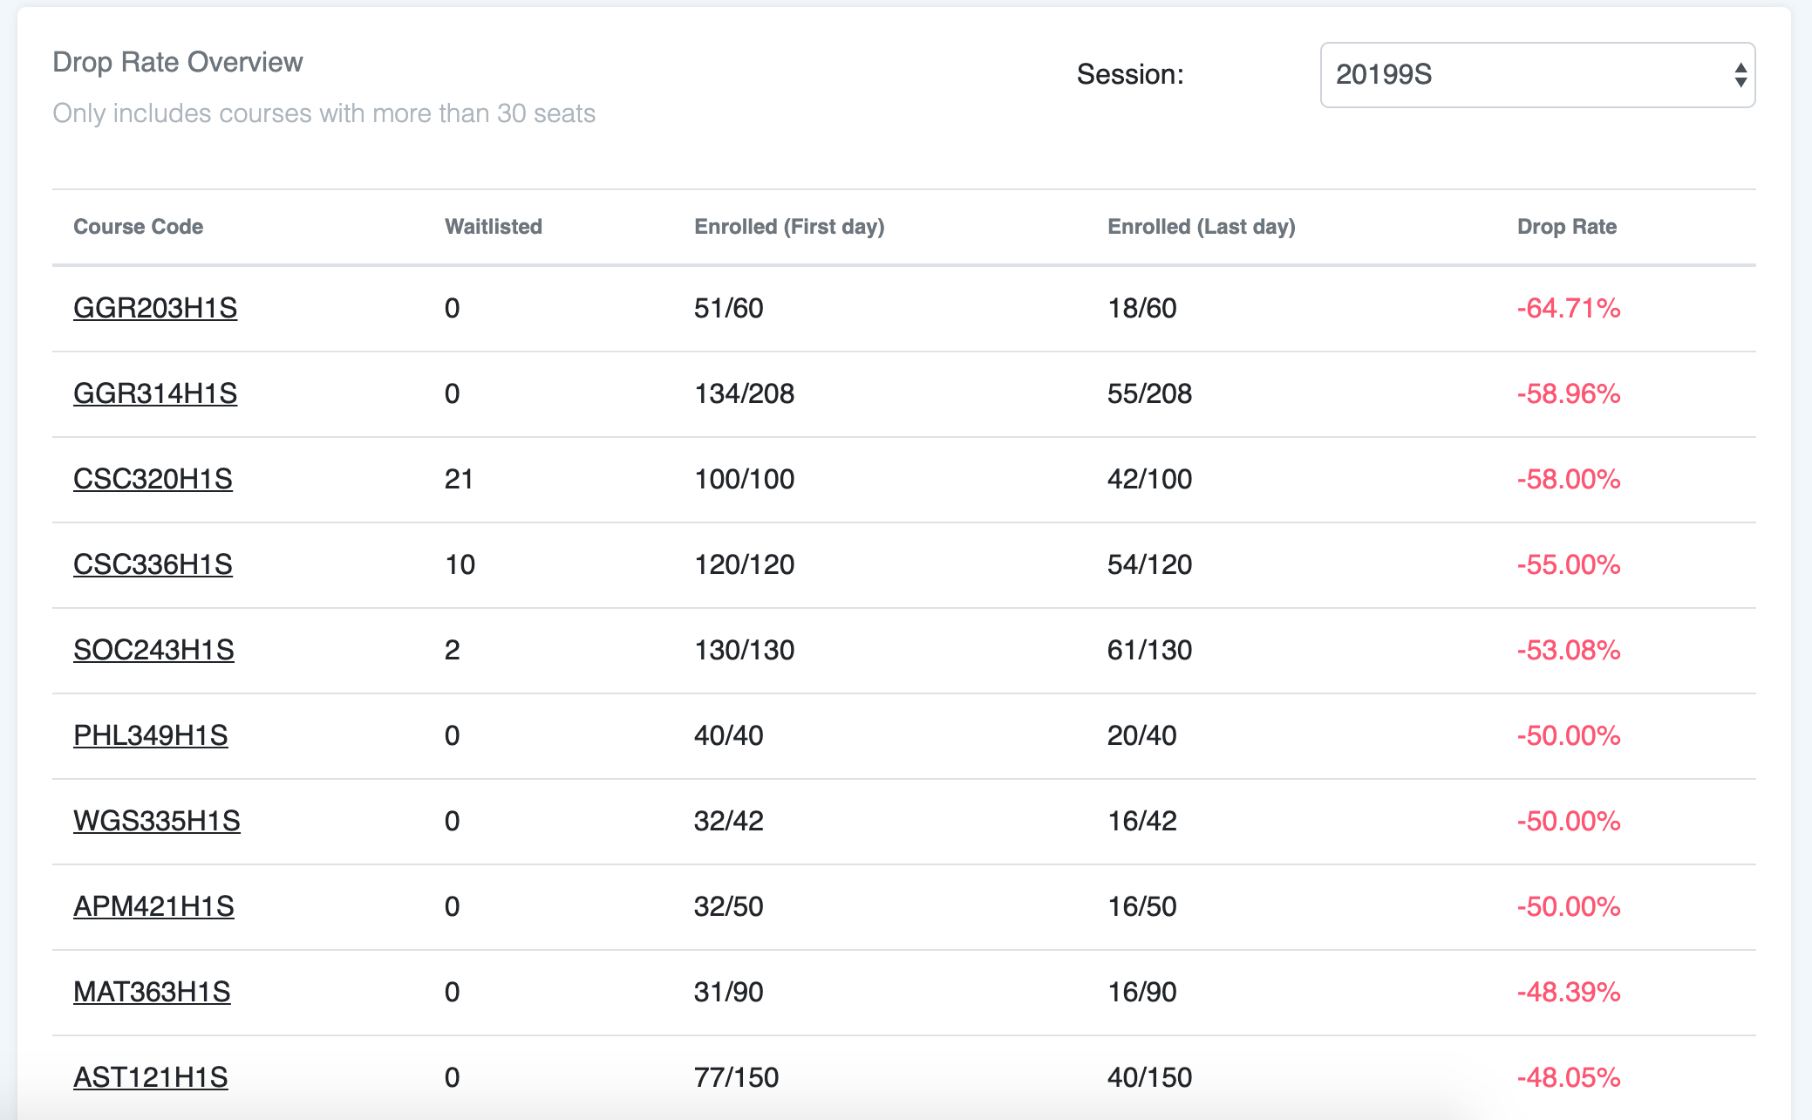Open the CSC336H1S course link
The height and width of the screenshot is (1120, 1812).
pos(153,564)
